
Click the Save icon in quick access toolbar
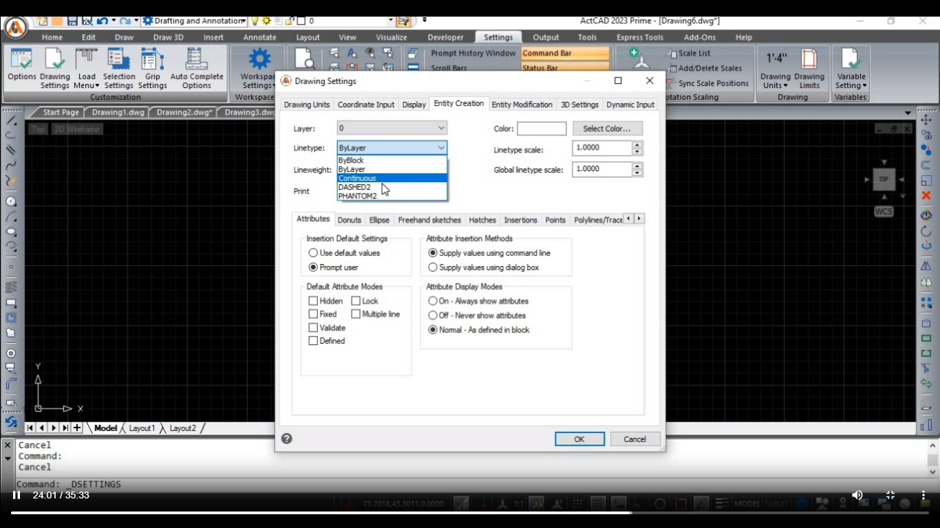[72, 21]
